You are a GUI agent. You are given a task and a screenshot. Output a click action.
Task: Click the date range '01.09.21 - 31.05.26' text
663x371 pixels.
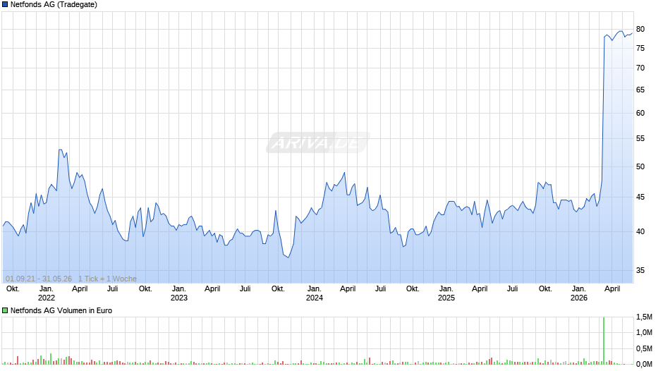click(39, 279)
